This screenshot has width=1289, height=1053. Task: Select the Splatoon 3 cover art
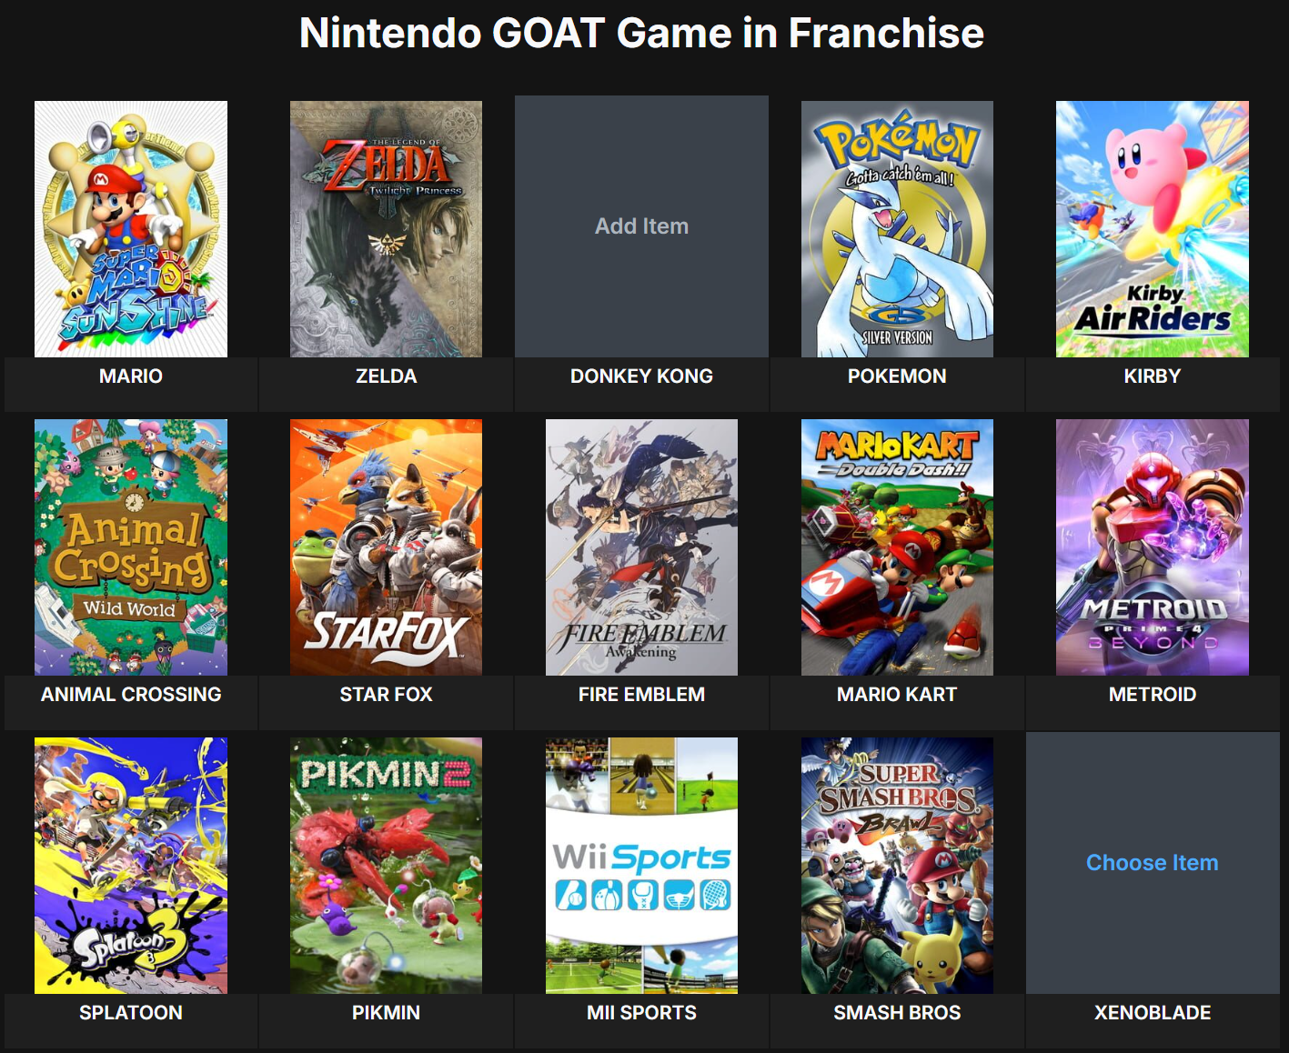[x=131, y=866]
